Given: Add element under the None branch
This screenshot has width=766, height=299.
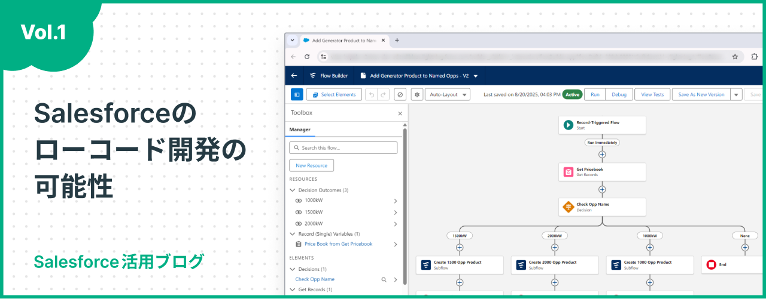Looking at the screenshot, I should coord(744,248).
